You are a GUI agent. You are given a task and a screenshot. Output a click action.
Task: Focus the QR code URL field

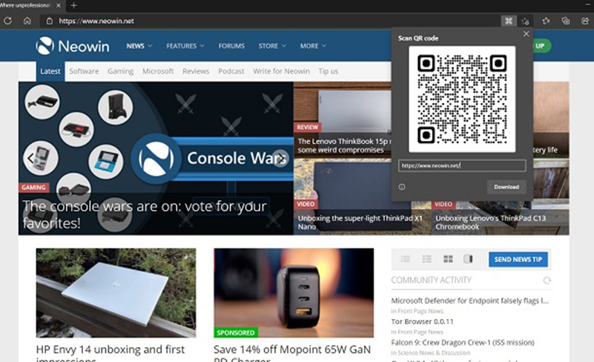462,165
